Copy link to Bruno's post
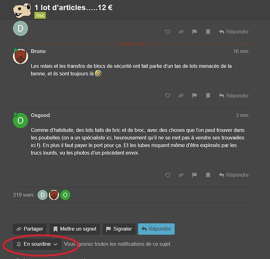 point(181,96)
